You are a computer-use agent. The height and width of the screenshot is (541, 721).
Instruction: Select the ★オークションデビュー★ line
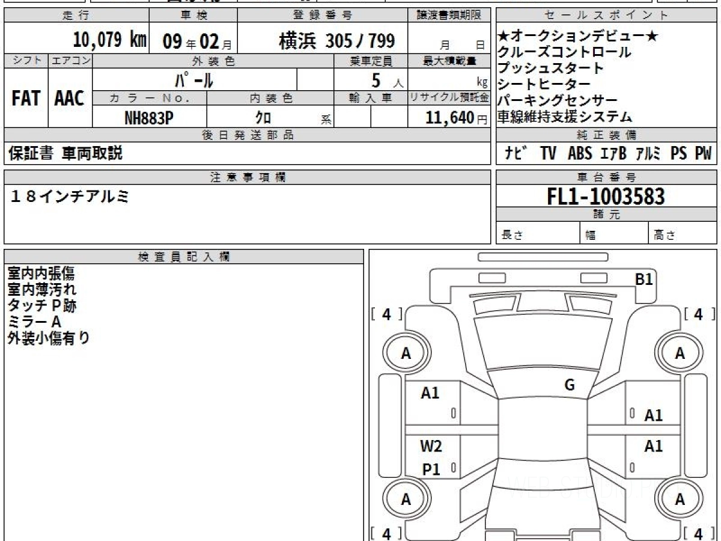578,36
